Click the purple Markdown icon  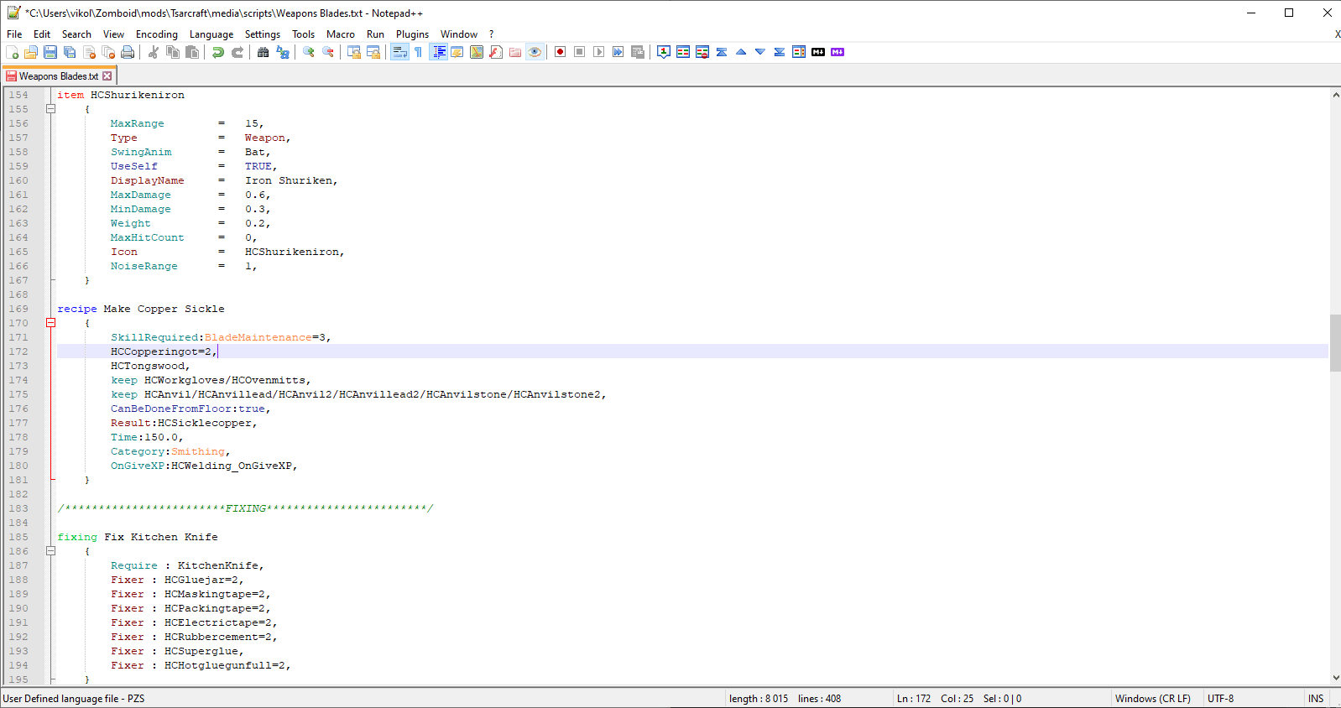coord(837,52)
